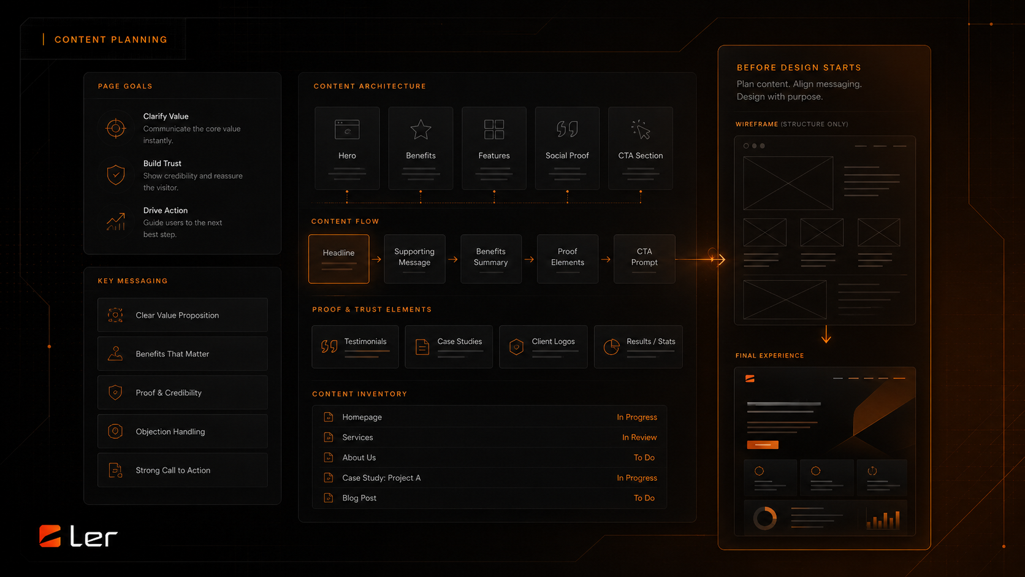This screenshot has width=1025, height=577.
Task: Click the Content Planning page title
Action: point(111,40)
